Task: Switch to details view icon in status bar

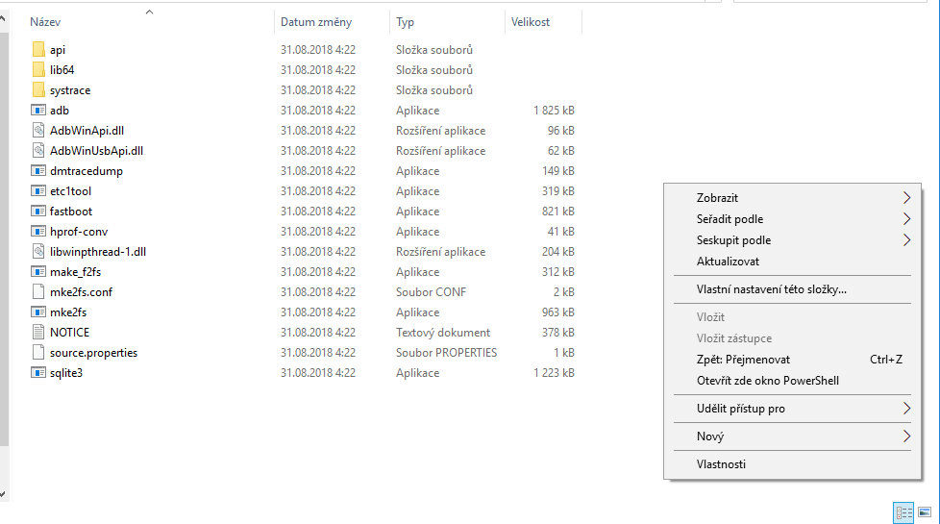Action: pyautogui.click(x=903, y=512)
